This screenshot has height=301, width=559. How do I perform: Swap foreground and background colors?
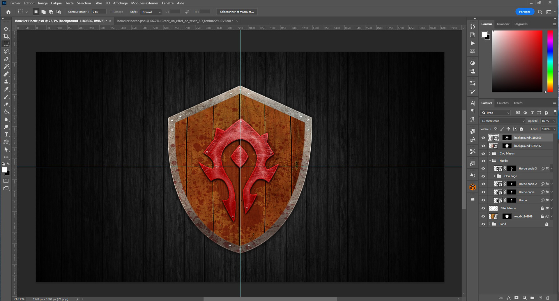point(8,164)
